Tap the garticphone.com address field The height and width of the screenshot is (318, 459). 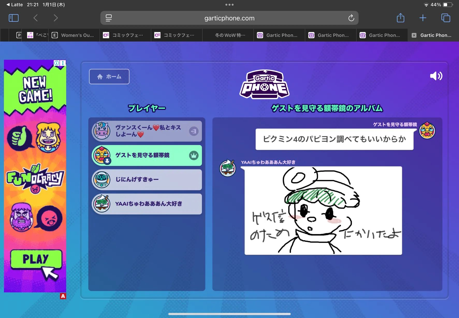229,18
